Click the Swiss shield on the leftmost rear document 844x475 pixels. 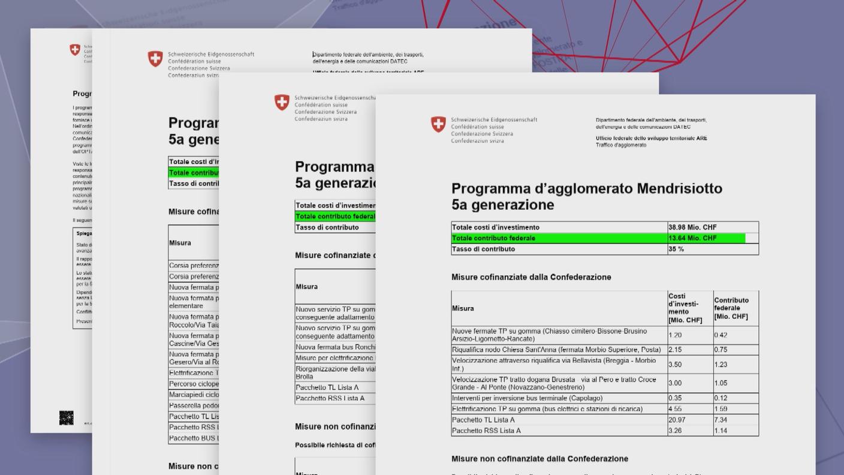coord(75,50)
